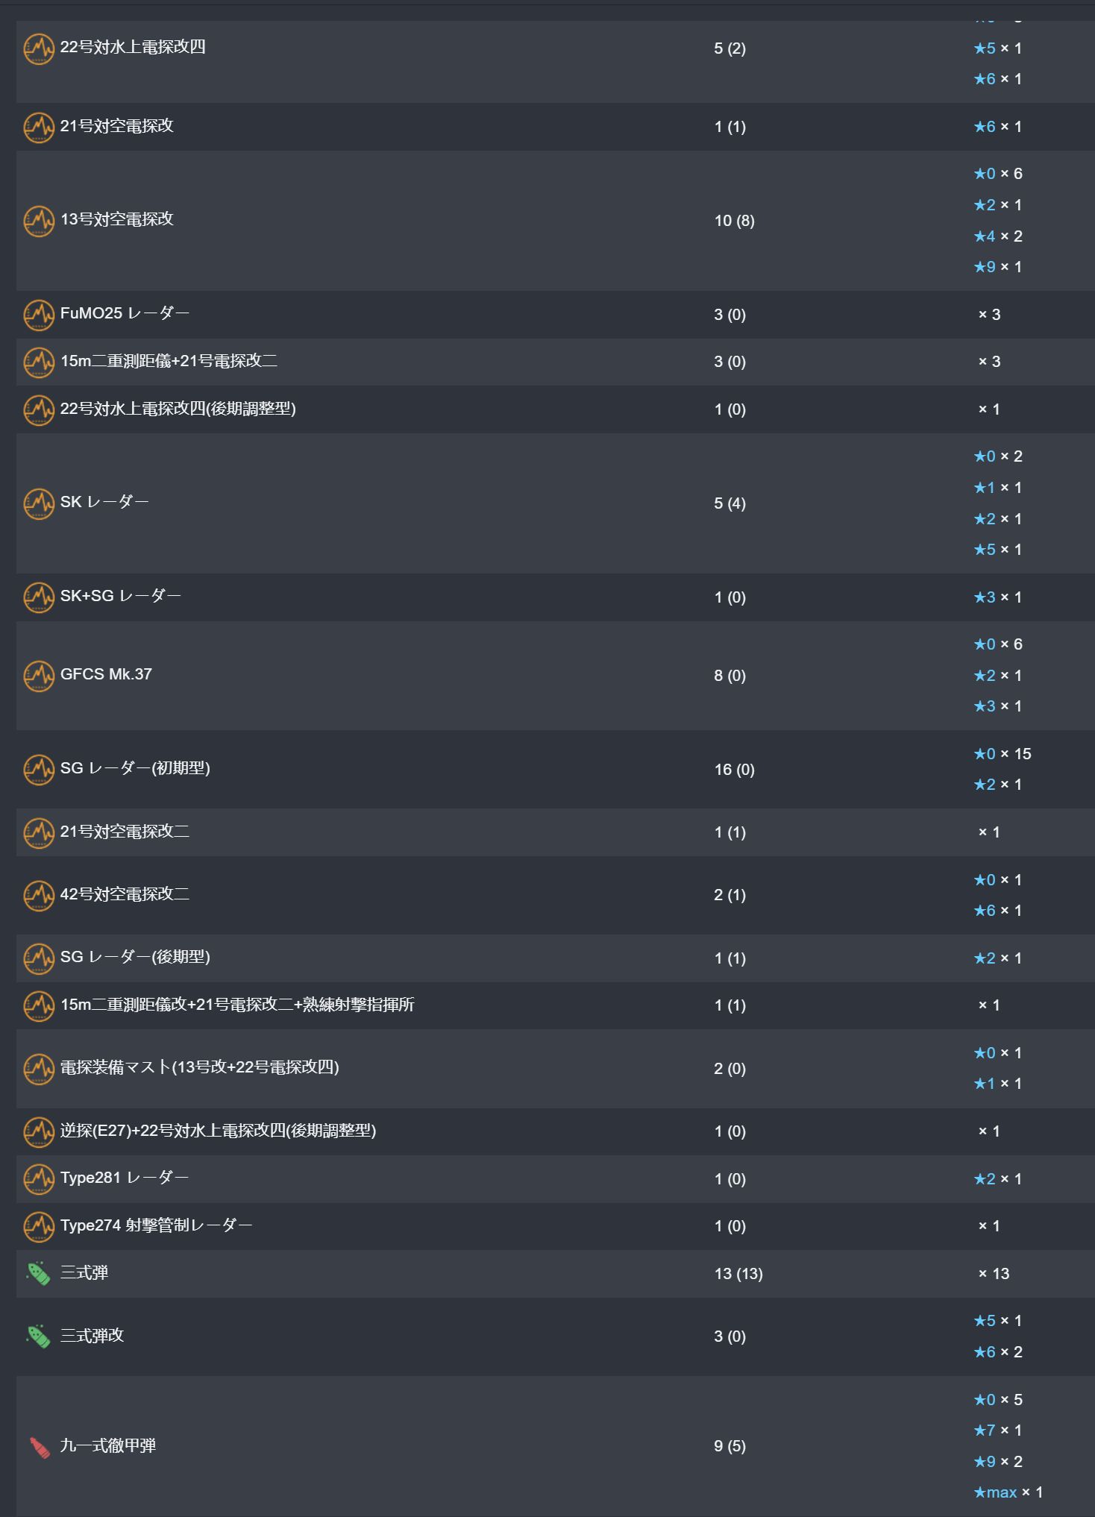Click the ★9 × 1 entry for 13号対空電探改
This screenshot has width=1095, height=1517.
[997, 267]
